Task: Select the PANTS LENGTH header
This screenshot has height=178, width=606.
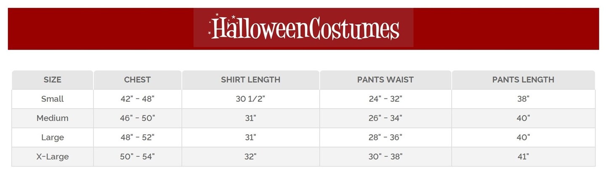Action: coord(523,80)
